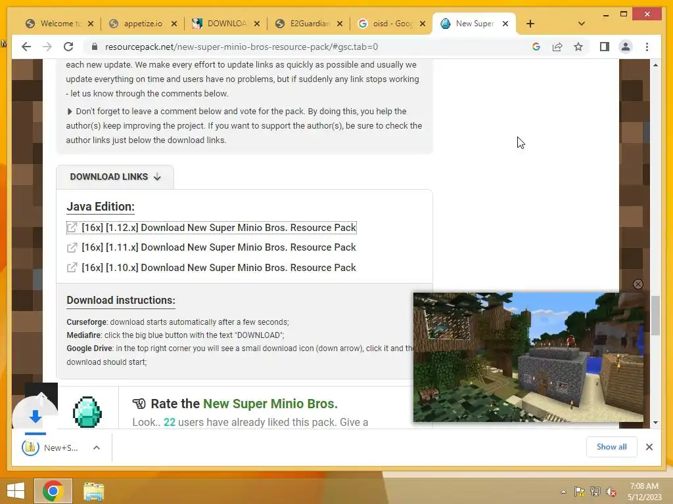This screenshot has height=504, width=673.
Task: Close the oisd Google tab
Action: click(x=423, y=24)
